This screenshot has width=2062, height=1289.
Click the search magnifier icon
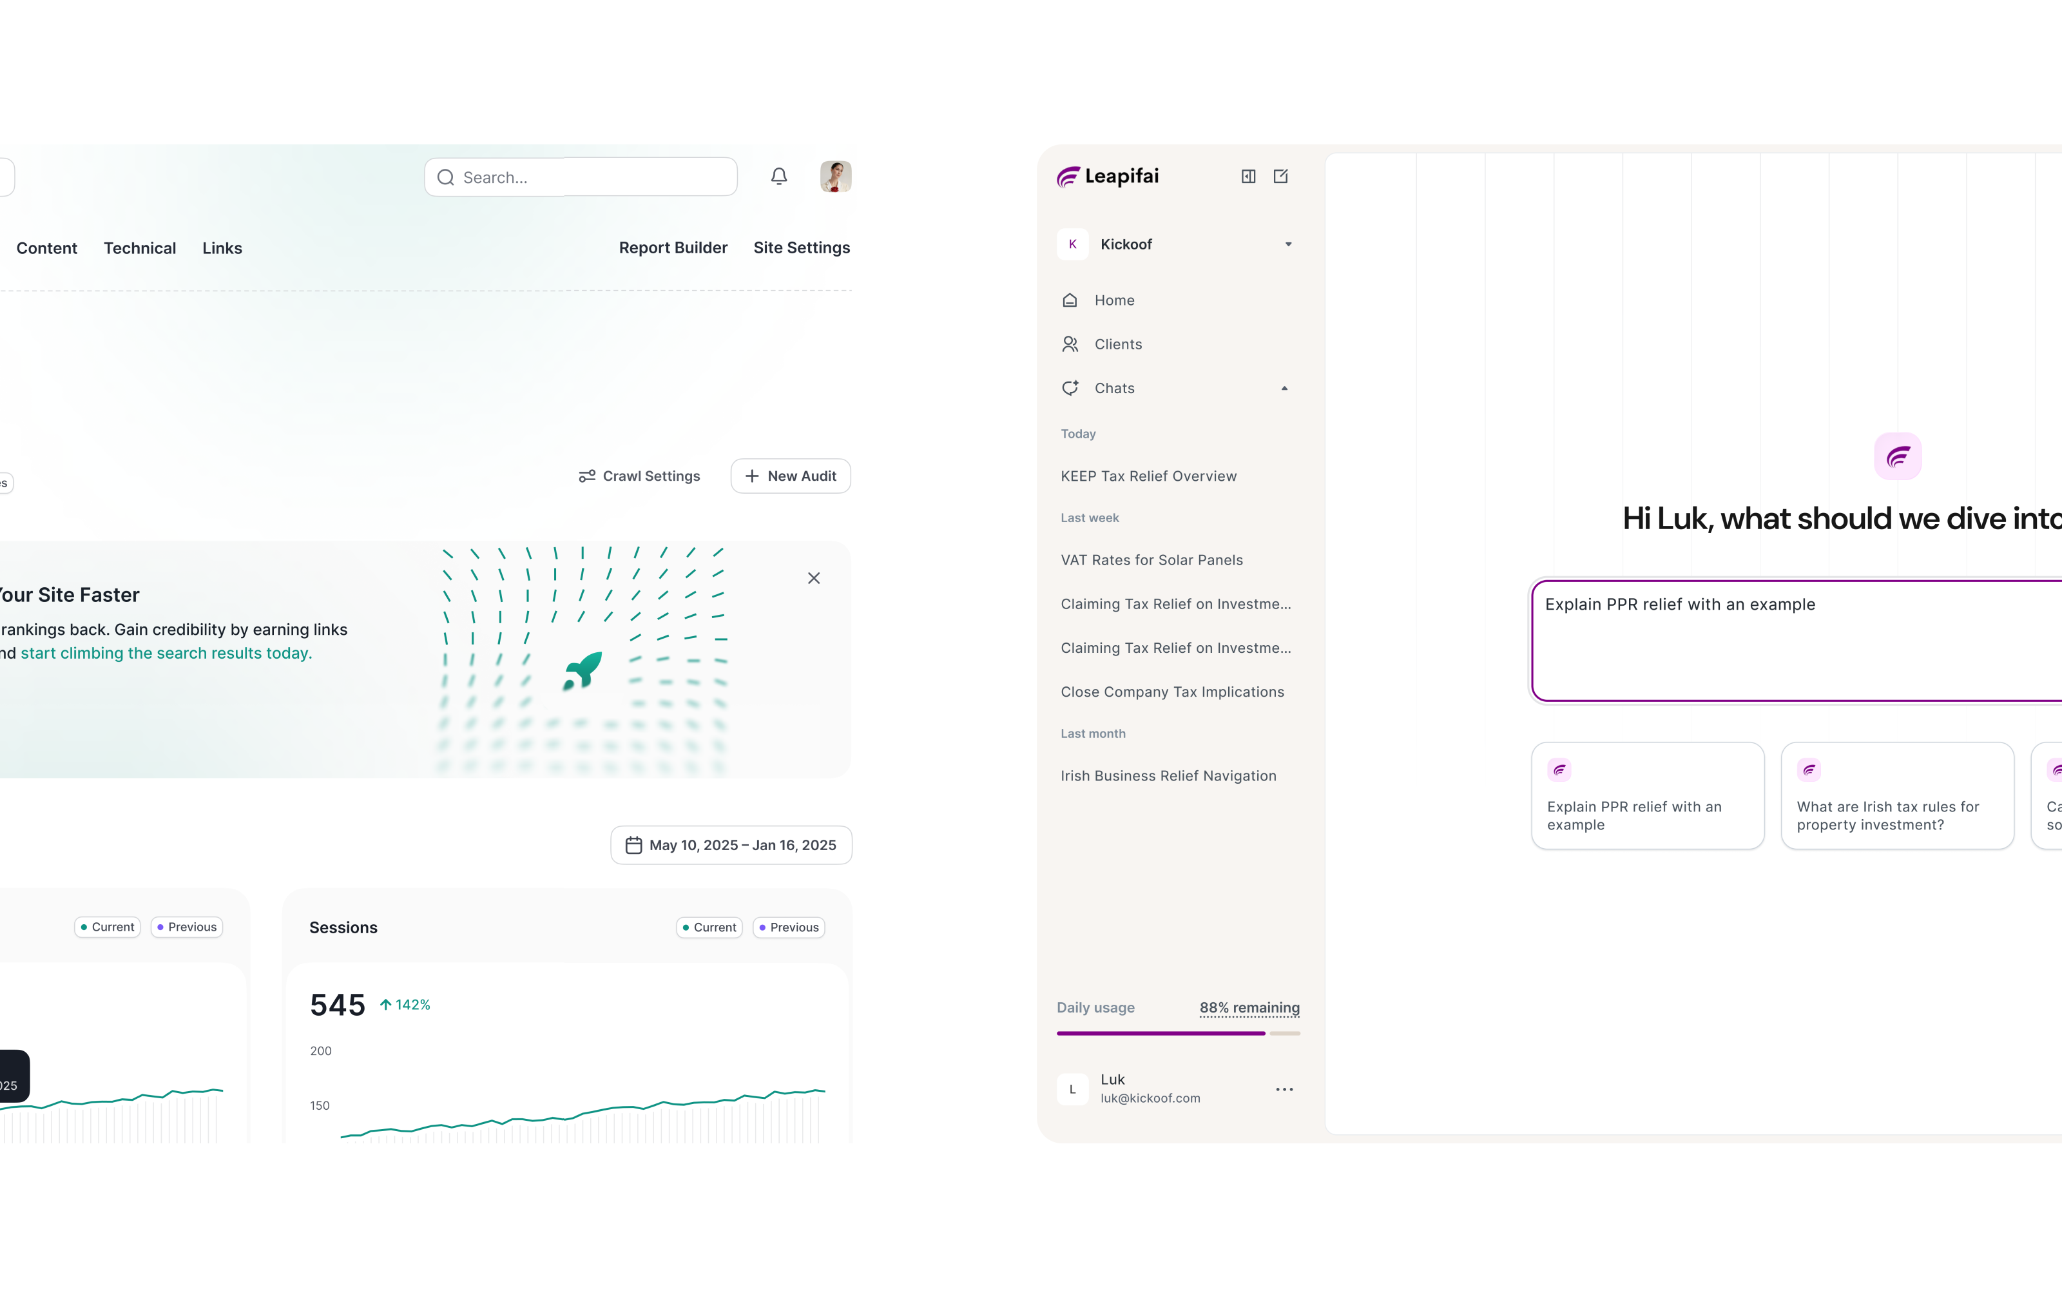coord(446,177)
